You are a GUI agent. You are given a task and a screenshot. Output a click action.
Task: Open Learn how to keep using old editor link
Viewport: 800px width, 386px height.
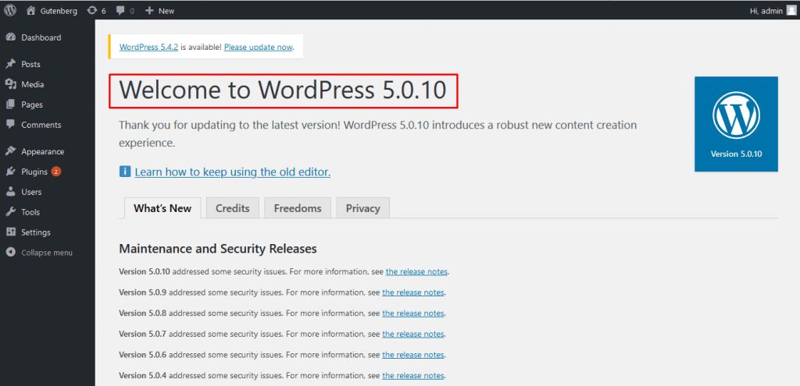(233, 172)
